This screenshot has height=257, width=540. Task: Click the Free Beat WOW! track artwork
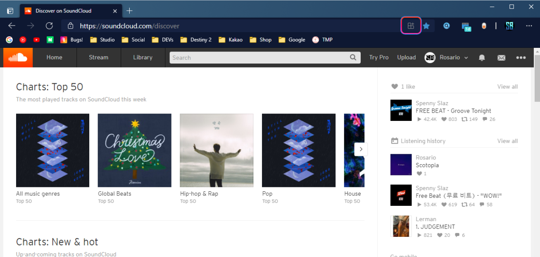(x=401, y=195)
